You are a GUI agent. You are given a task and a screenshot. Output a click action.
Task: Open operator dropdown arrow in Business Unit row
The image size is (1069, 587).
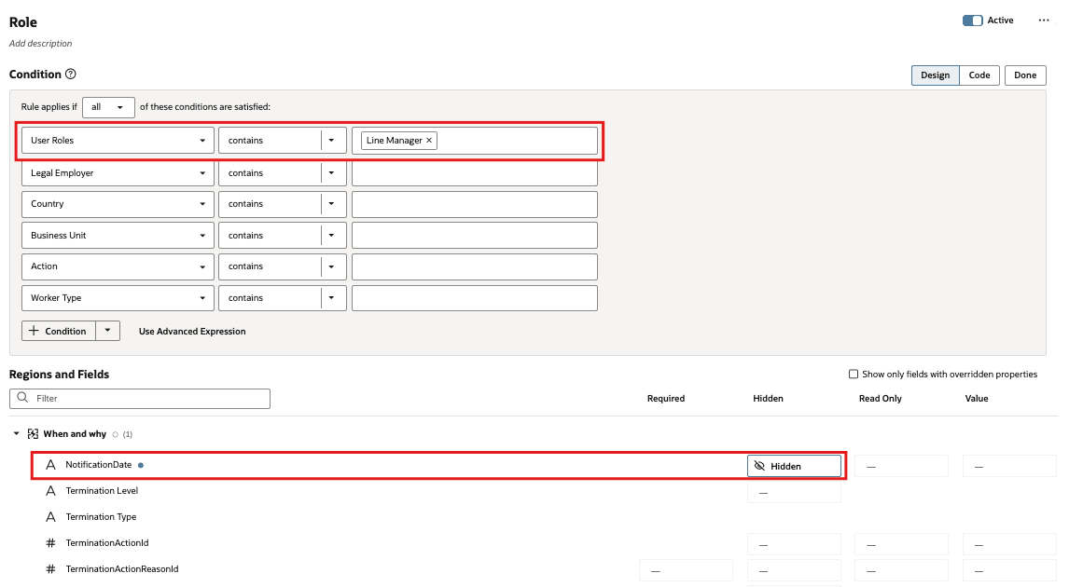(x=332, y=236)
